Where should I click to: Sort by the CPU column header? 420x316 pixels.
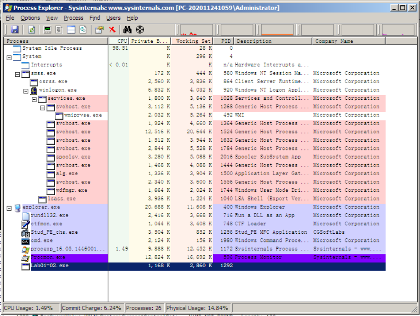point(118,41)
